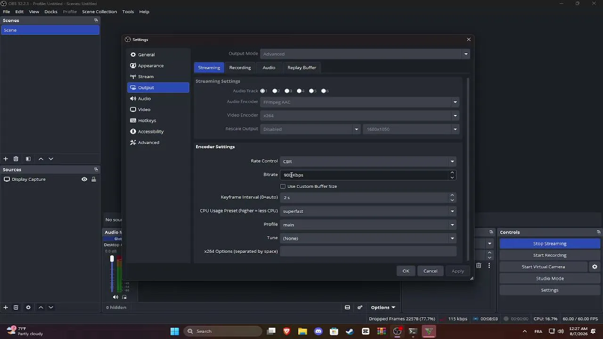This screenshot has height=339, width=603.
Task: Click OK in the Settings dialog
Action: (406, 271)
